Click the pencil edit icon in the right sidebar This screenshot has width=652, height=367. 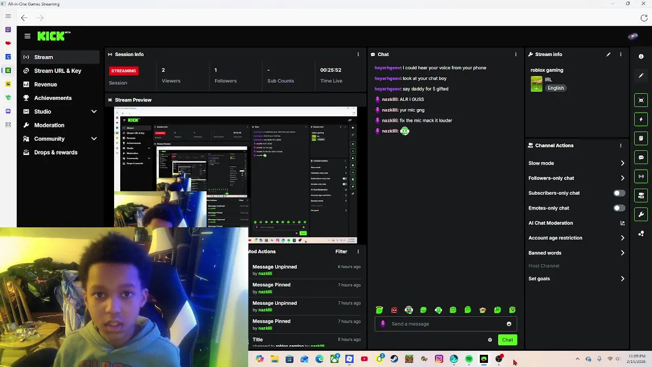[x=641, y=75]
